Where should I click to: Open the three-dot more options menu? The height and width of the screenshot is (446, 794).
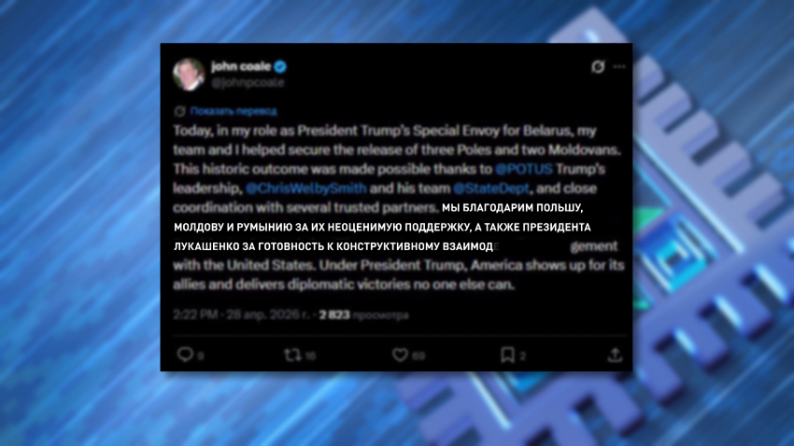[619, 67]
